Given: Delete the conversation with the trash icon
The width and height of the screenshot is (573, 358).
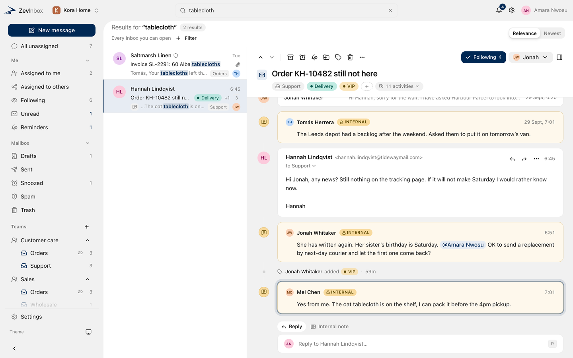Looking at the screenshot, I should [350, 57].
